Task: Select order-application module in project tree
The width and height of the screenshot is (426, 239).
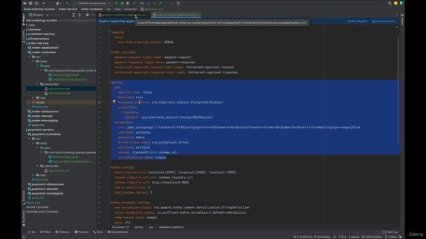Action: pyautogui.click(x=45, y=48)
